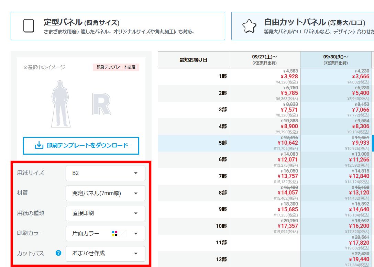
Task: Open the 用紙サイズ dropdown showing B2
Action: click(105, 173)
